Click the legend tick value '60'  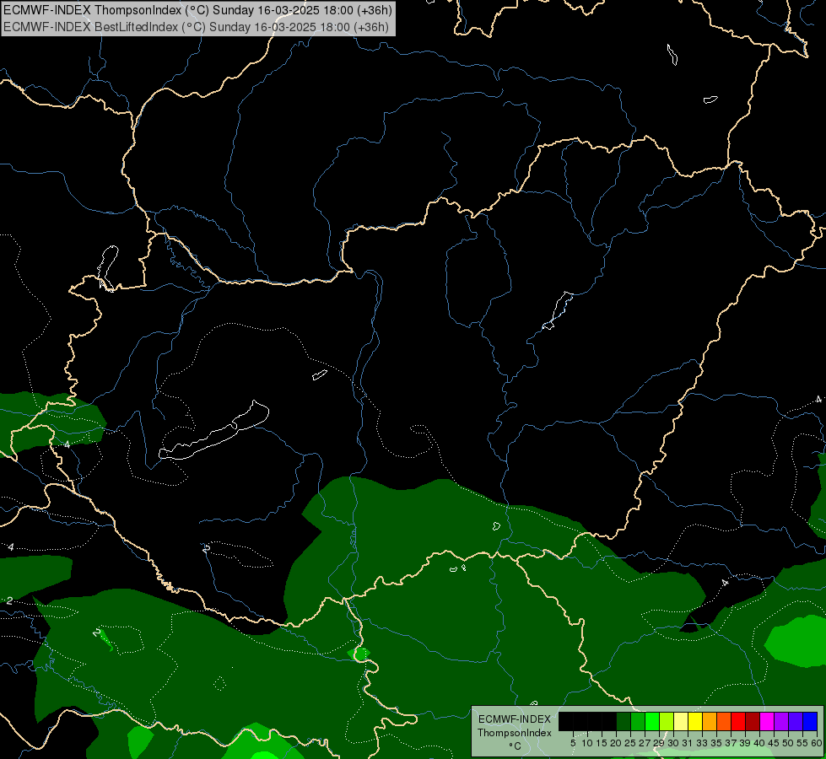click(x=817, y=743)
